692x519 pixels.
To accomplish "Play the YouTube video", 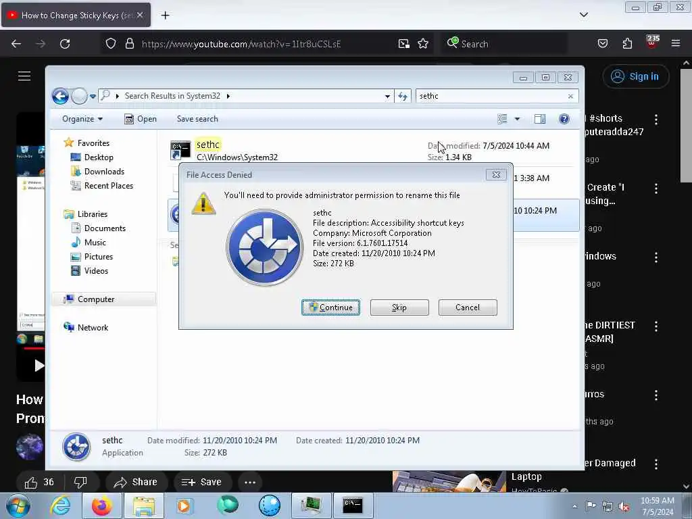I will pos(39,366).
